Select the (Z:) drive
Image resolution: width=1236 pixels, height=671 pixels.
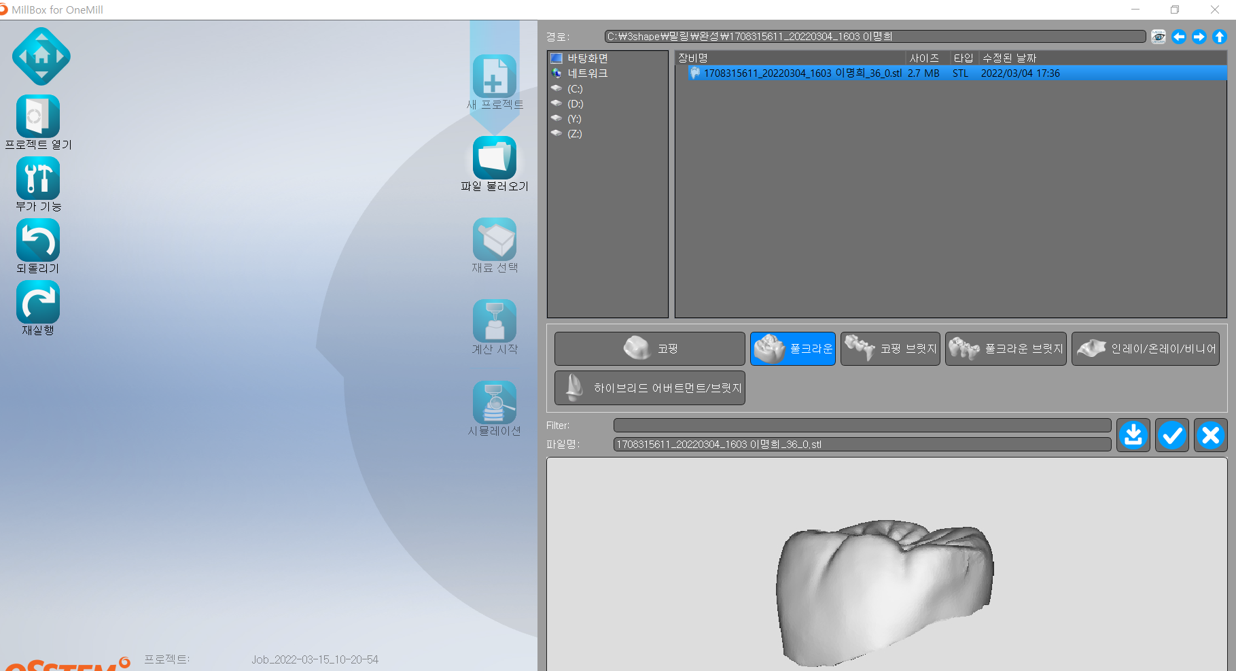(x=575, y=134)
